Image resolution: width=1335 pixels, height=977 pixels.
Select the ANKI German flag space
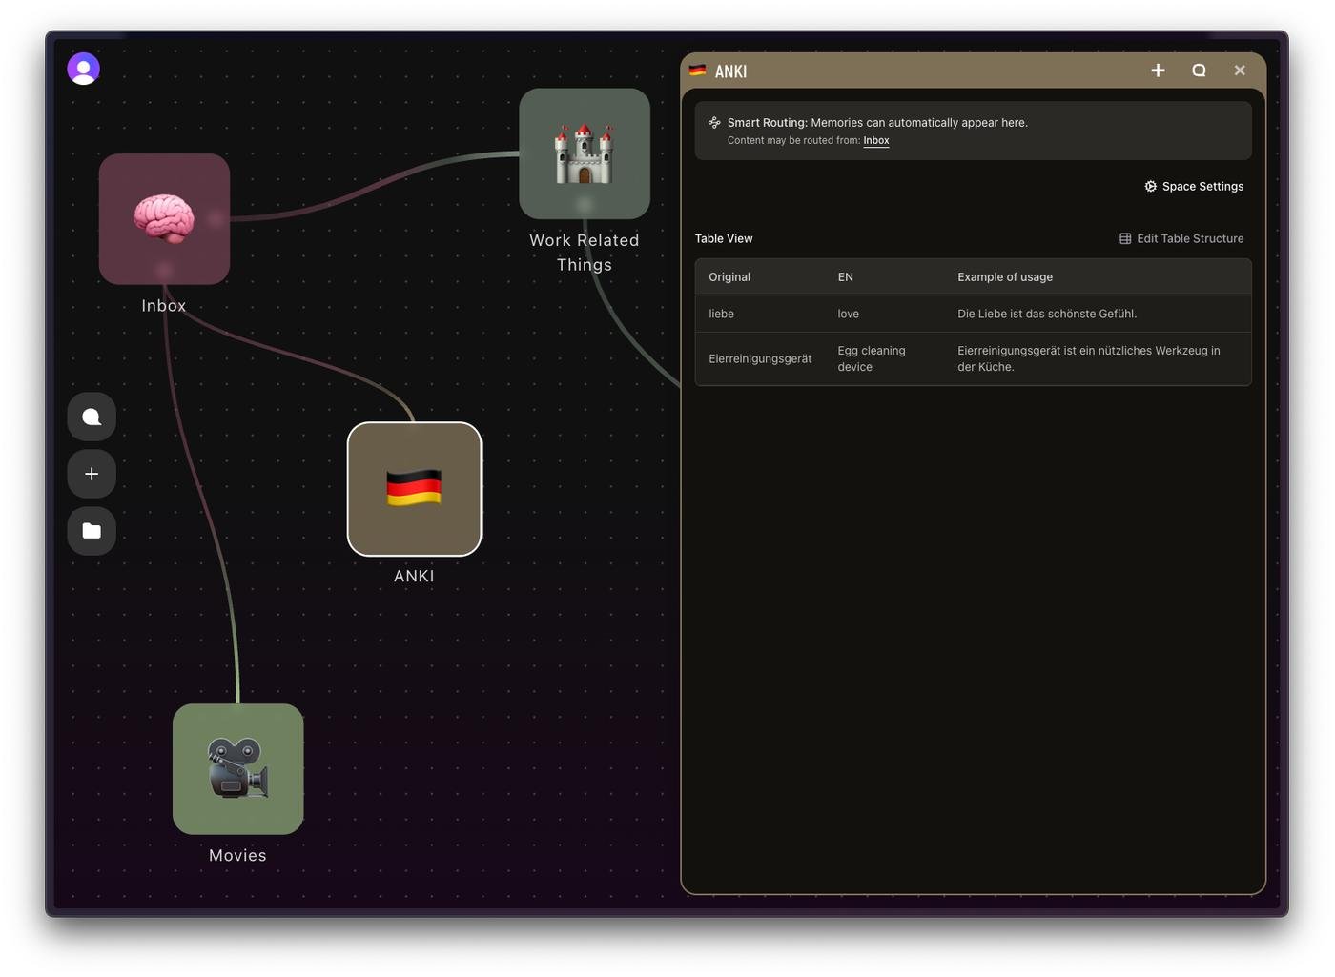pyautogui.click(x=414, y=489)
